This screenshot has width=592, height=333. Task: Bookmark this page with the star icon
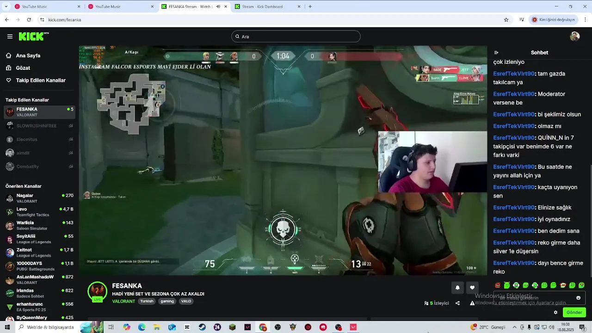pos(506,20)
